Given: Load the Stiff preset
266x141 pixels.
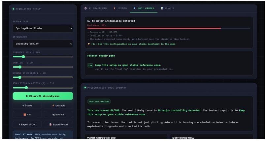Looking at the screenshot, I should click(x=27, y=115).
